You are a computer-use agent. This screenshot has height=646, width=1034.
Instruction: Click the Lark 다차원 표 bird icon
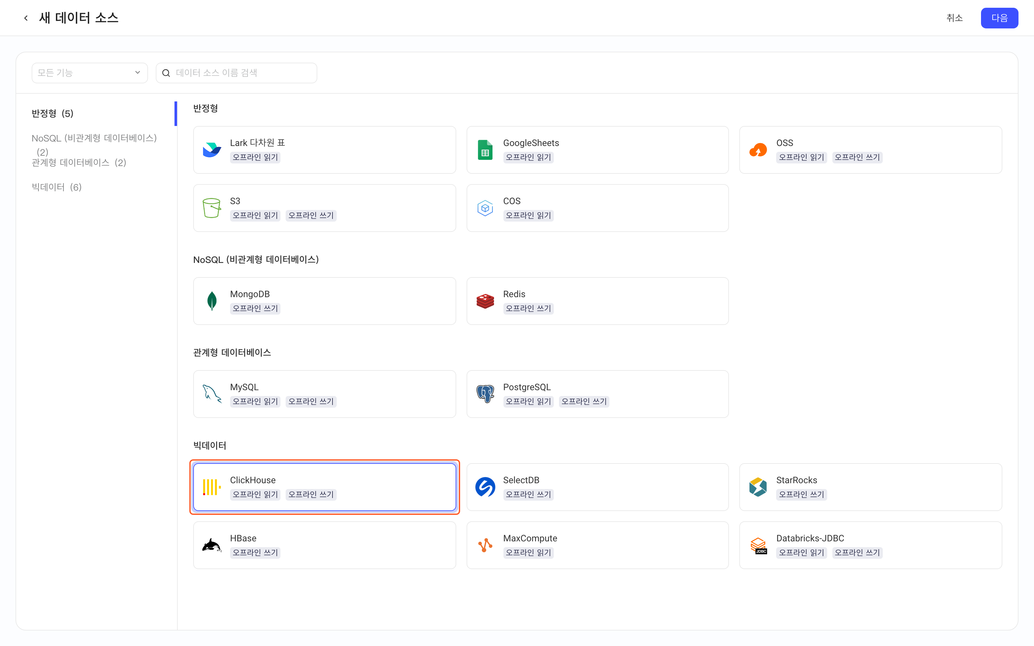tap(212, 150)
